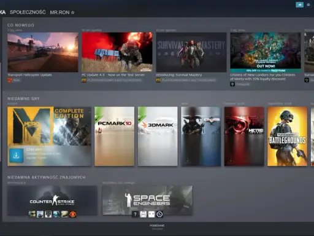Select the 3DMark cover
Screen dimensions: 314x236
click(x=158, y=136)
